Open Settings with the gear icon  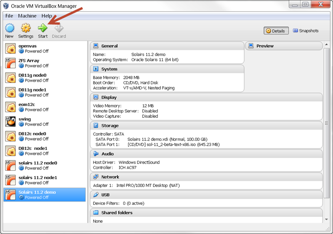pos(26,28)
